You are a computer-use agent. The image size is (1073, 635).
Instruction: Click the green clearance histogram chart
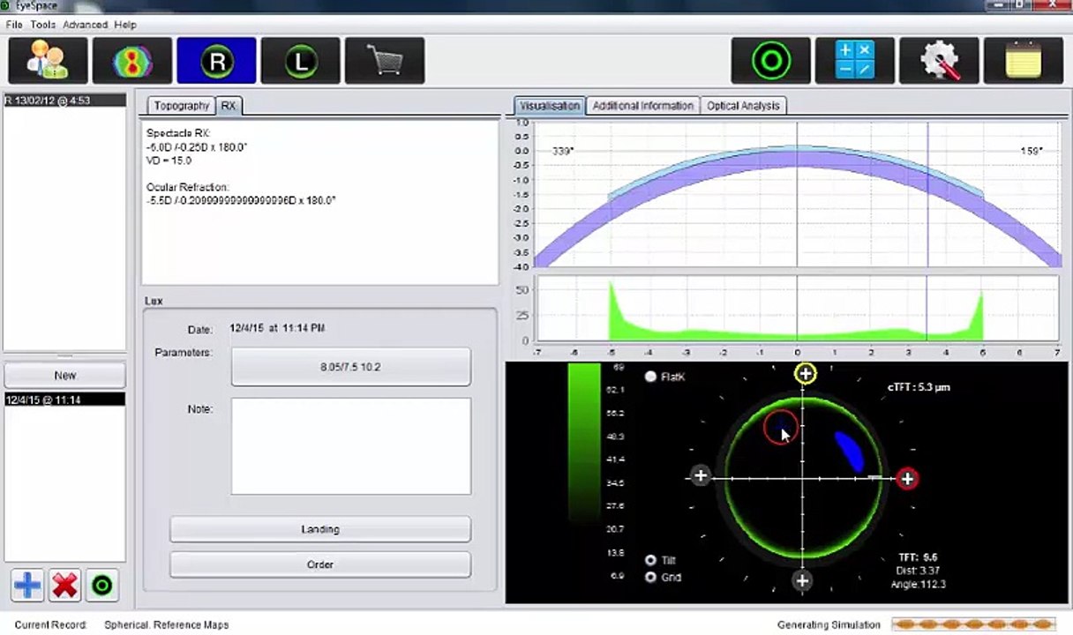[x=797, y=309]
